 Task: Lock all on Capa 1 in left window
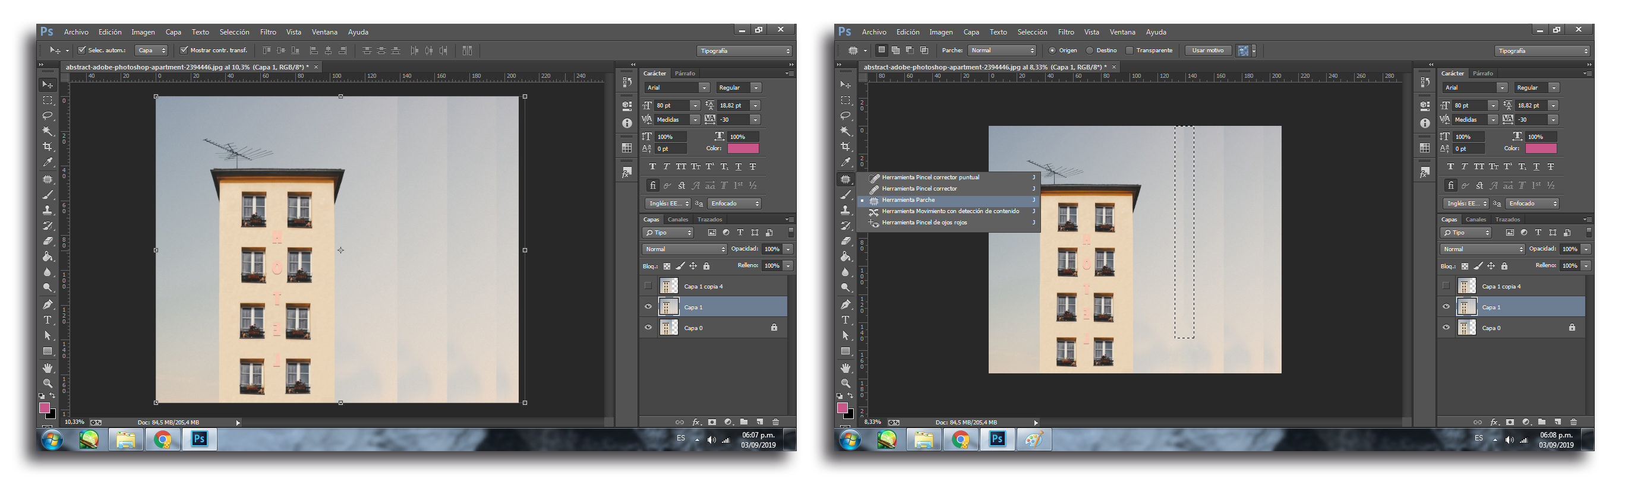coord(706,266)
